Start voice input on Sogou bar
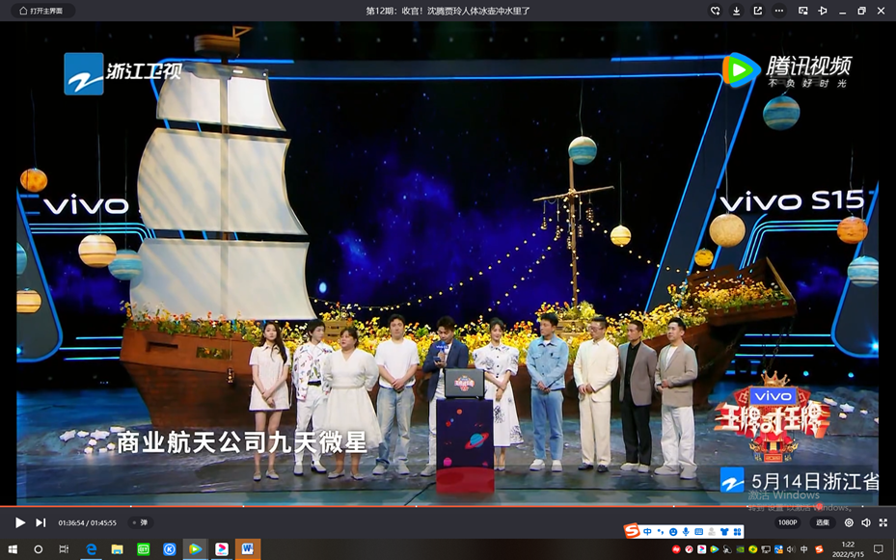 (686, 531)
